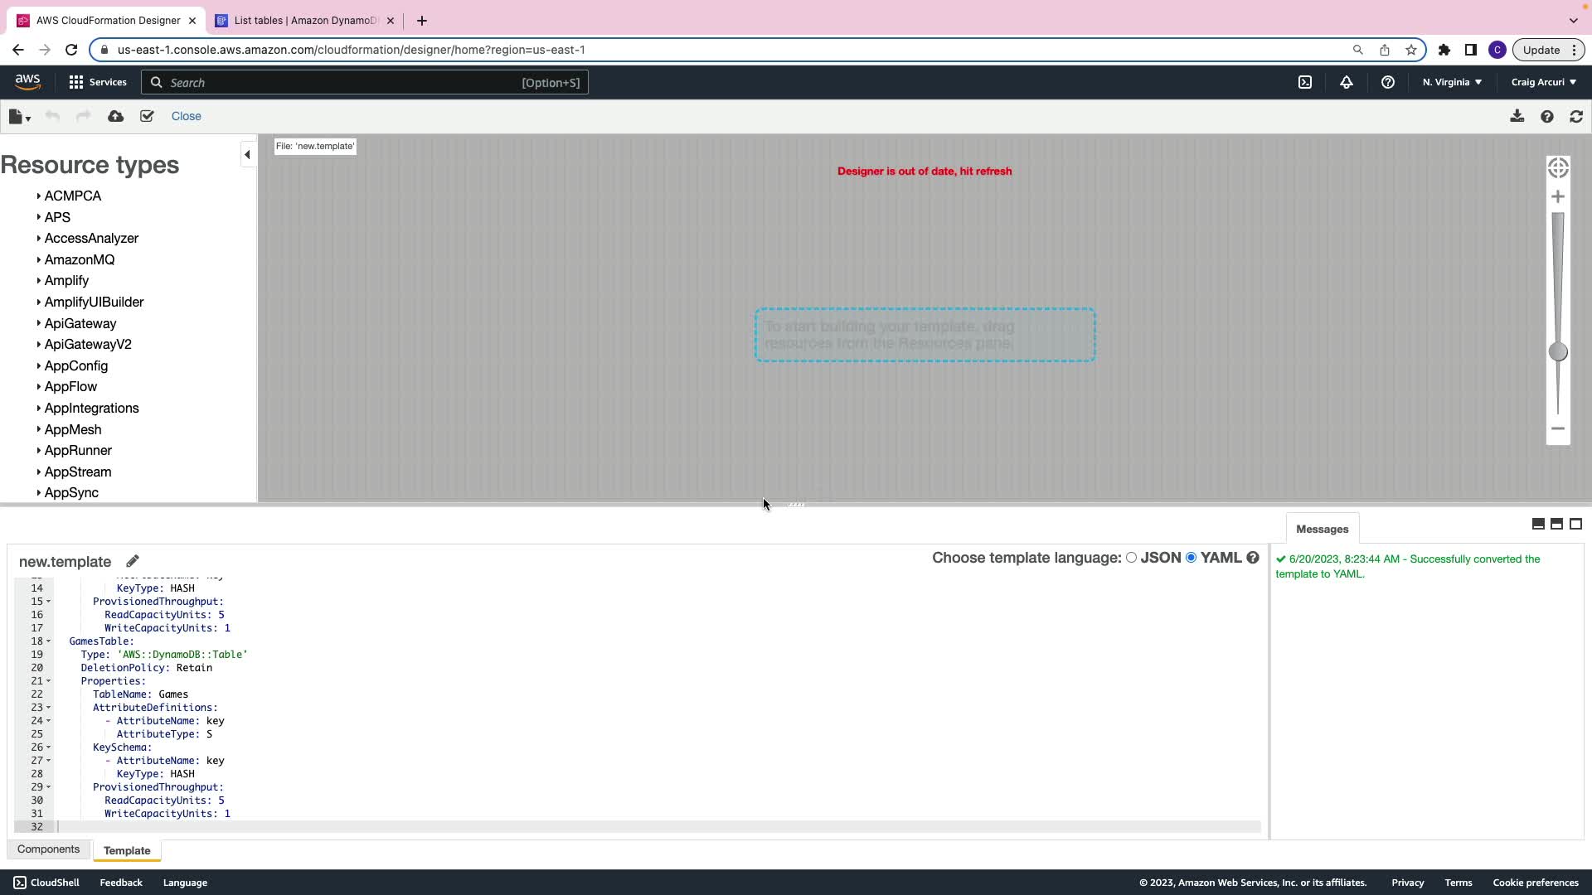Select the JSON template language radio
The height and width of the screenshot is (895, 1592).
(1131, 558)
